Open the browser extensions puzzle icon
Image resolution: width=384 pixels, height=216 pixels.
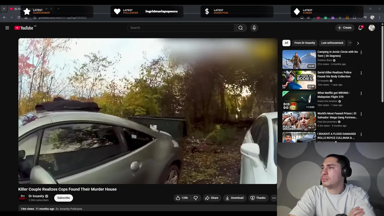click(x=354, y=17)
